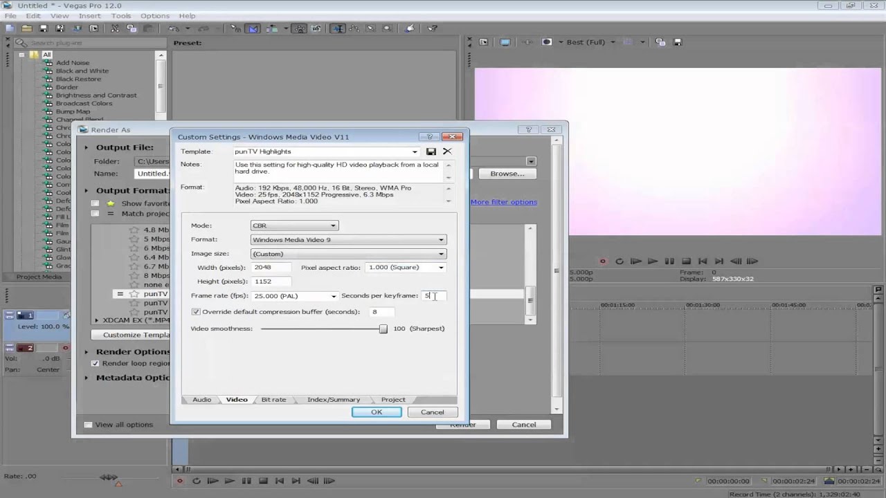Click the Copy toolbar icon
This screenshot has height=498, width=886.
(131, 28)
